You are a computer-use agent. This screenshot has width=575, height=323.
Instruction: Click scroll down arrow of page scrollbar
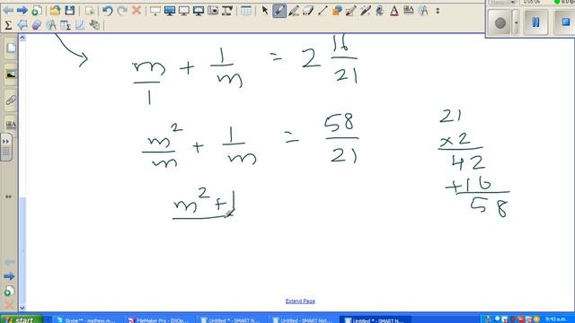tap(22, 308)
